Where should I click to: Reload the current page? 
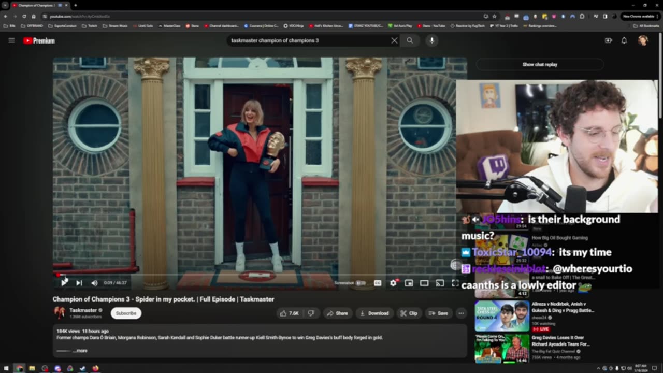[24, 16]
